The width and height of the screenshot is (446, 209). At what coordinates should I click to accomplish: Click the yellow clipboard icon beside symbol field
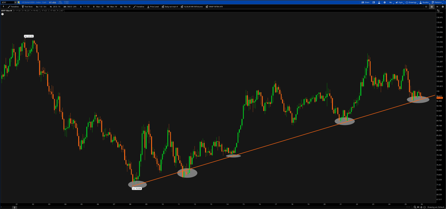19,2
